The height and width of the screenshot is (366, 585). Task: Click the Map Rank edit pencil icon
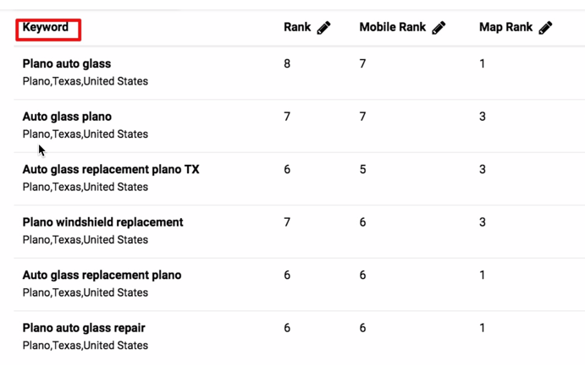click(545, 28)
